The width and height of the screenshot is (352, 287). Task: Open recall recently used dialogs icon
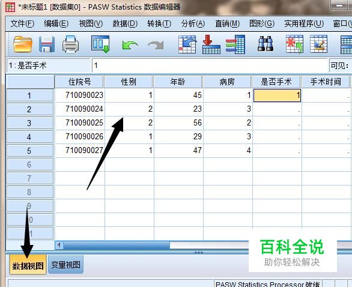click(x=100, y=44)
